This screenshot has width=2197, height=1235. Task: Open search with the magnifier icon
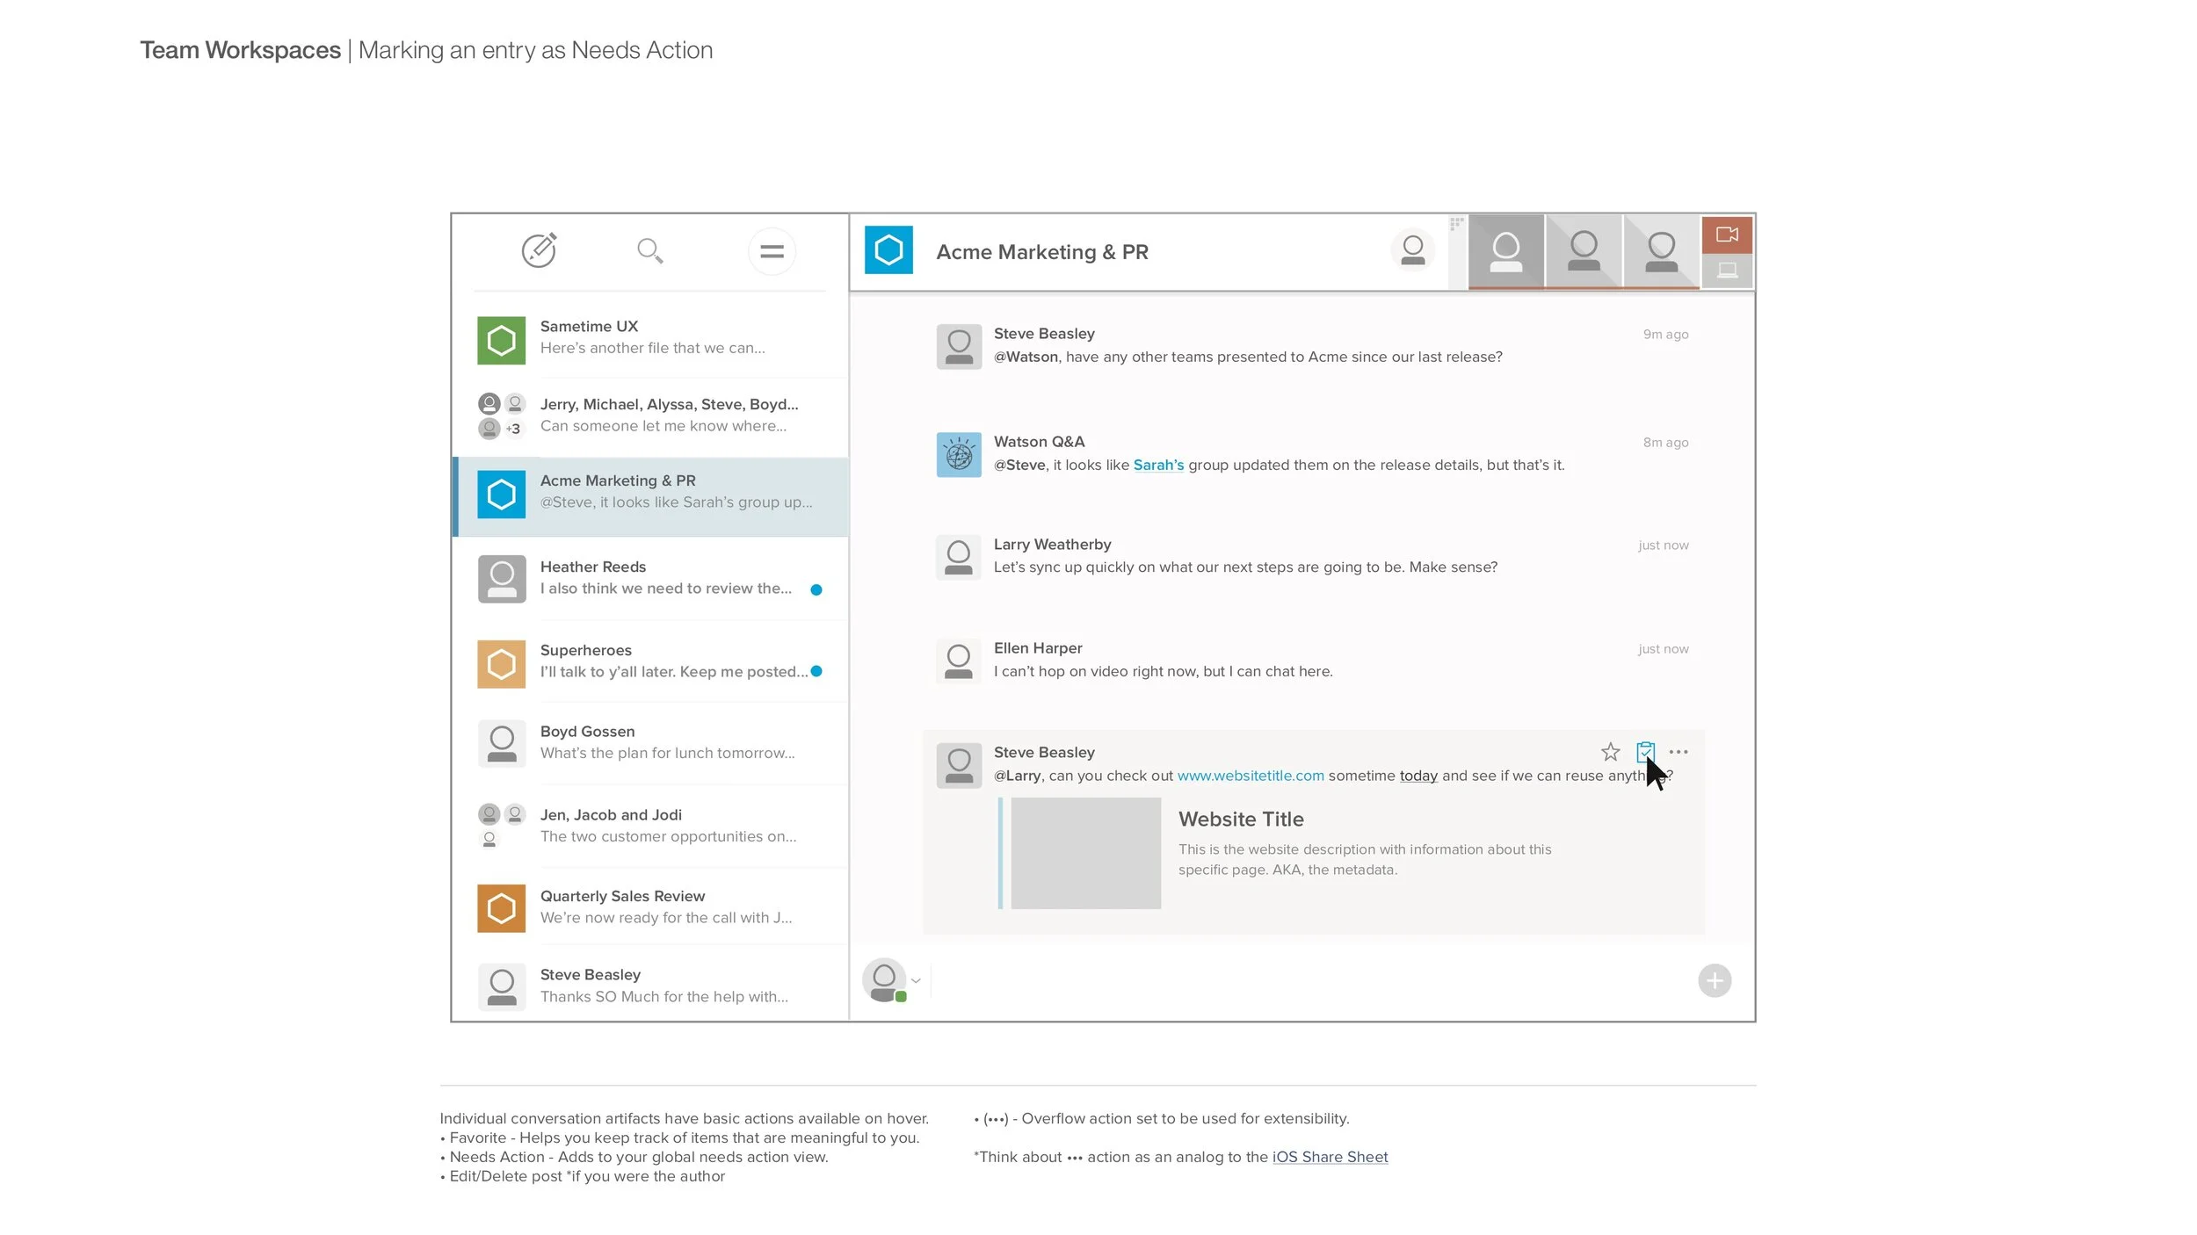coord(649,251)
